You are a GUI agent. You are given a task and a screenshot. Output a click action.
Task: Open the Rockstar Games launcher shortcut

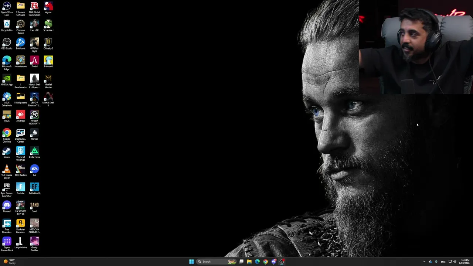pyautogui.click(x=21, y=226)
